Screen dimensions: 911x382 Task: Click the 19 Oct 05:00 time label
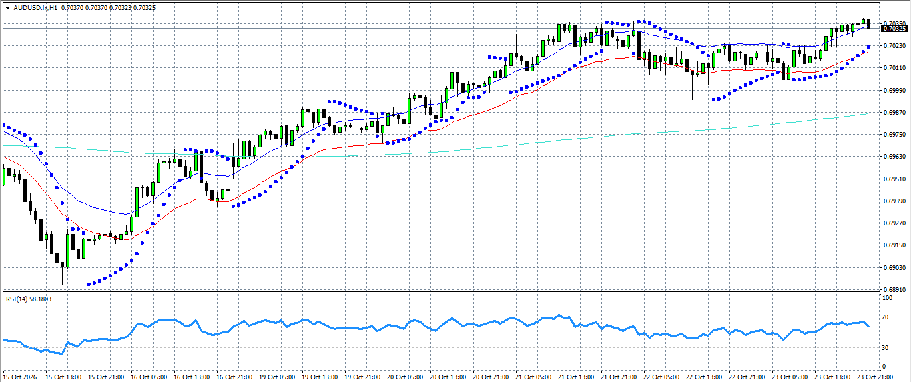click(x=276, y=377)
